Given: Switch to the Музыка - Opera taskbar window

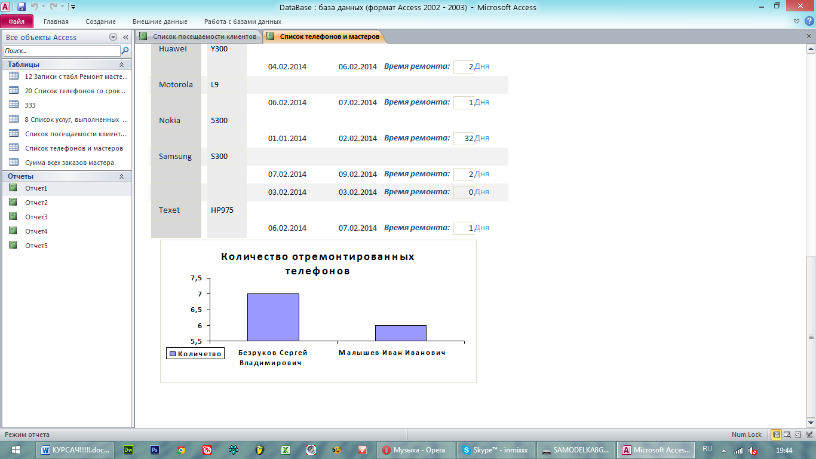Looking at the screenshot, I should click(x=415, y=450).
